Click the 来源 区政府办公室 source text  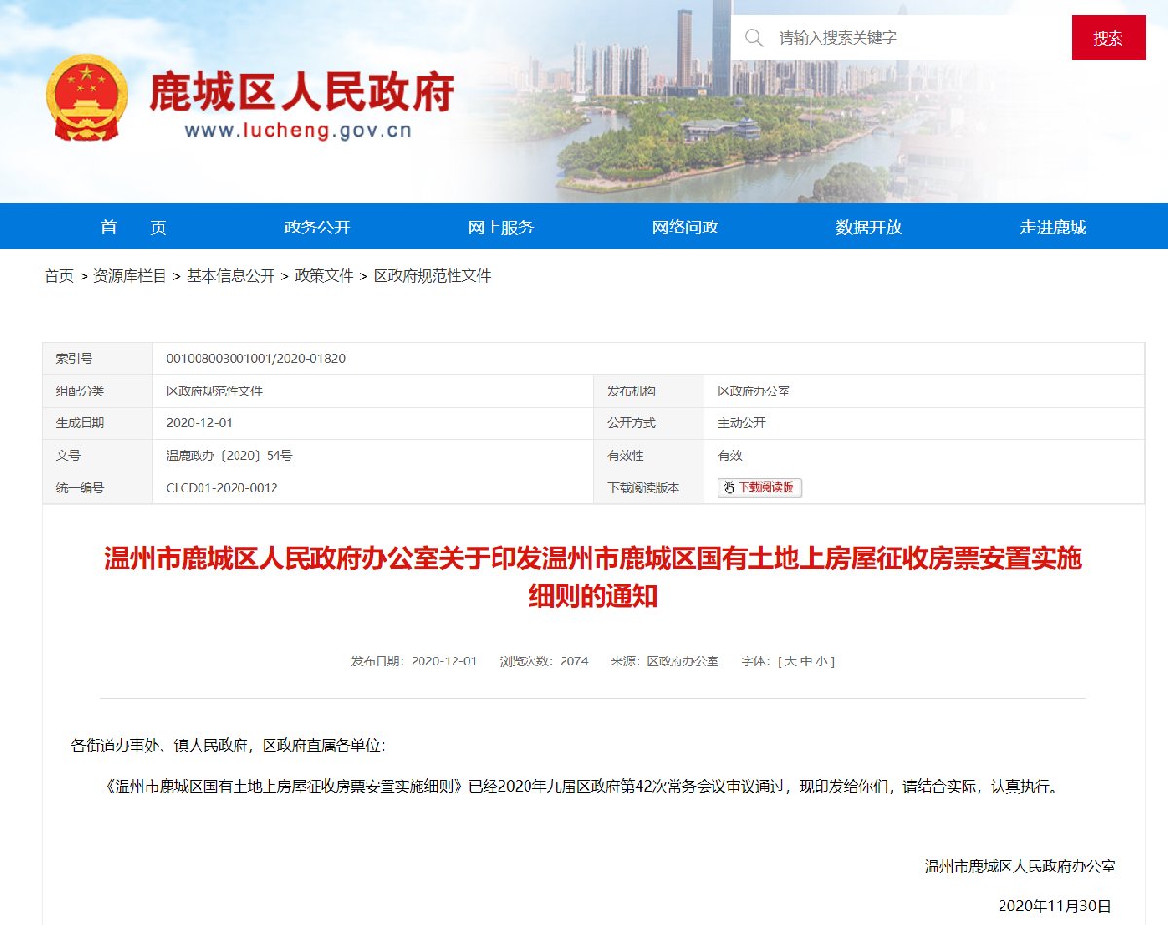665,661
